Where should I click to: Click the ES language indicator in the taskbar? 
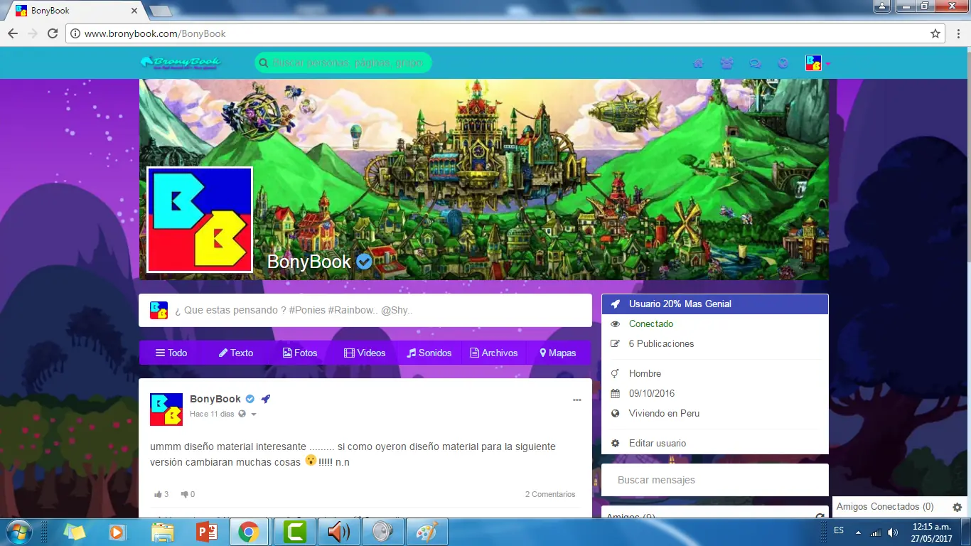(839, 530)
